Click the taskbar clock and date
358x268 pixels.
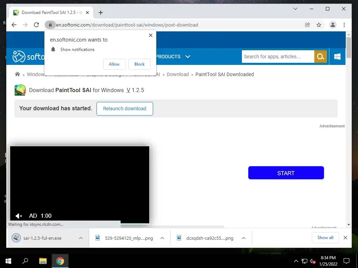(328, 261)
